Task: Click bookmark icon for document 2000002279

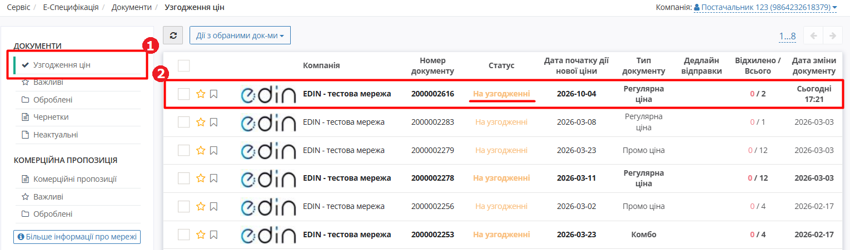Action: [213, 151]
